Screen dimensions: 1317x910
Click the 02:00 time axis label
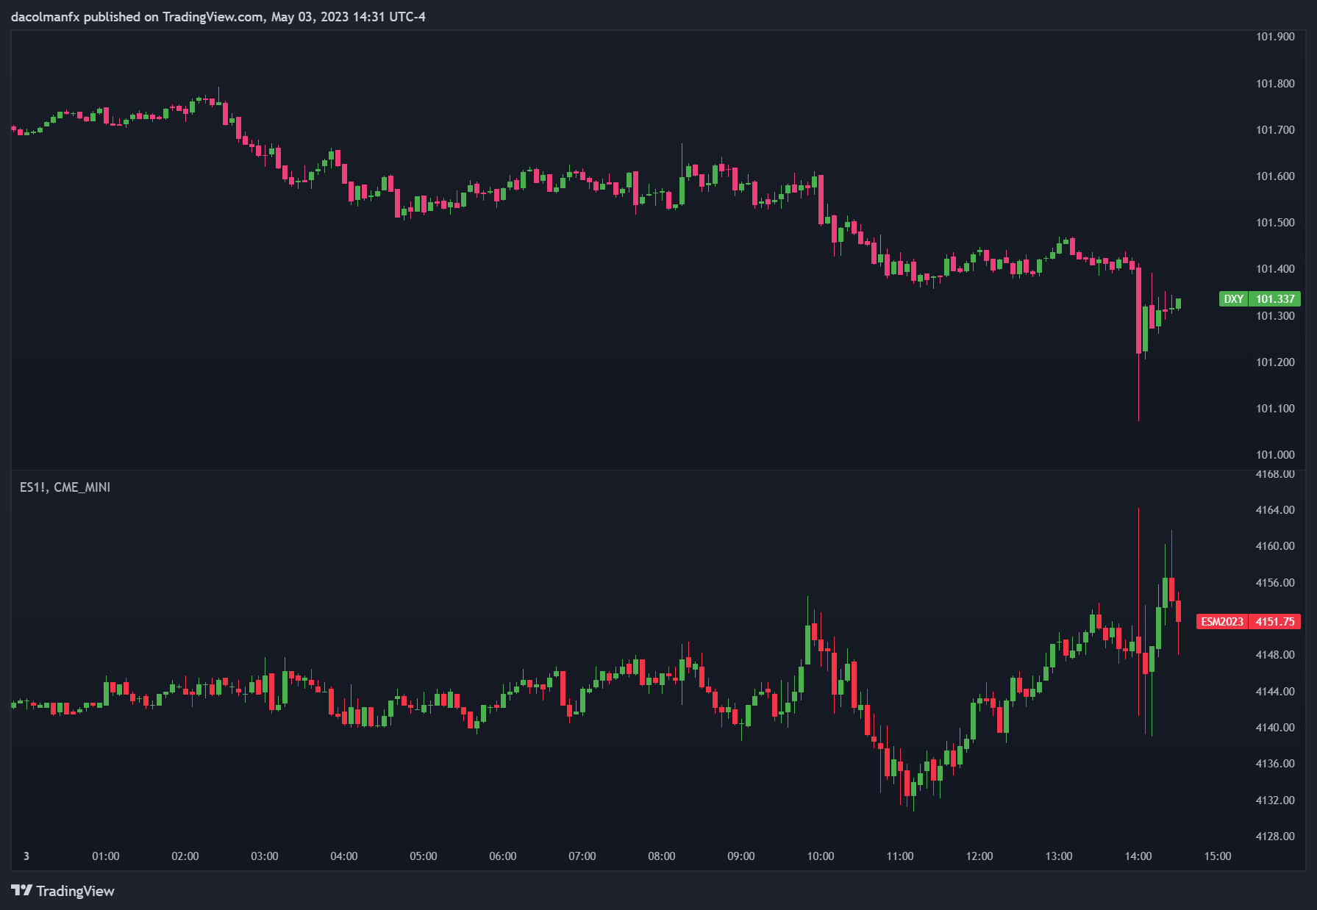tap(185, 856)
